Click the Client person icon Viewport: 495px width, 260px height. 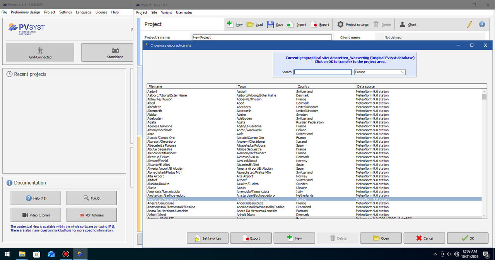click(x=402, y=24)
